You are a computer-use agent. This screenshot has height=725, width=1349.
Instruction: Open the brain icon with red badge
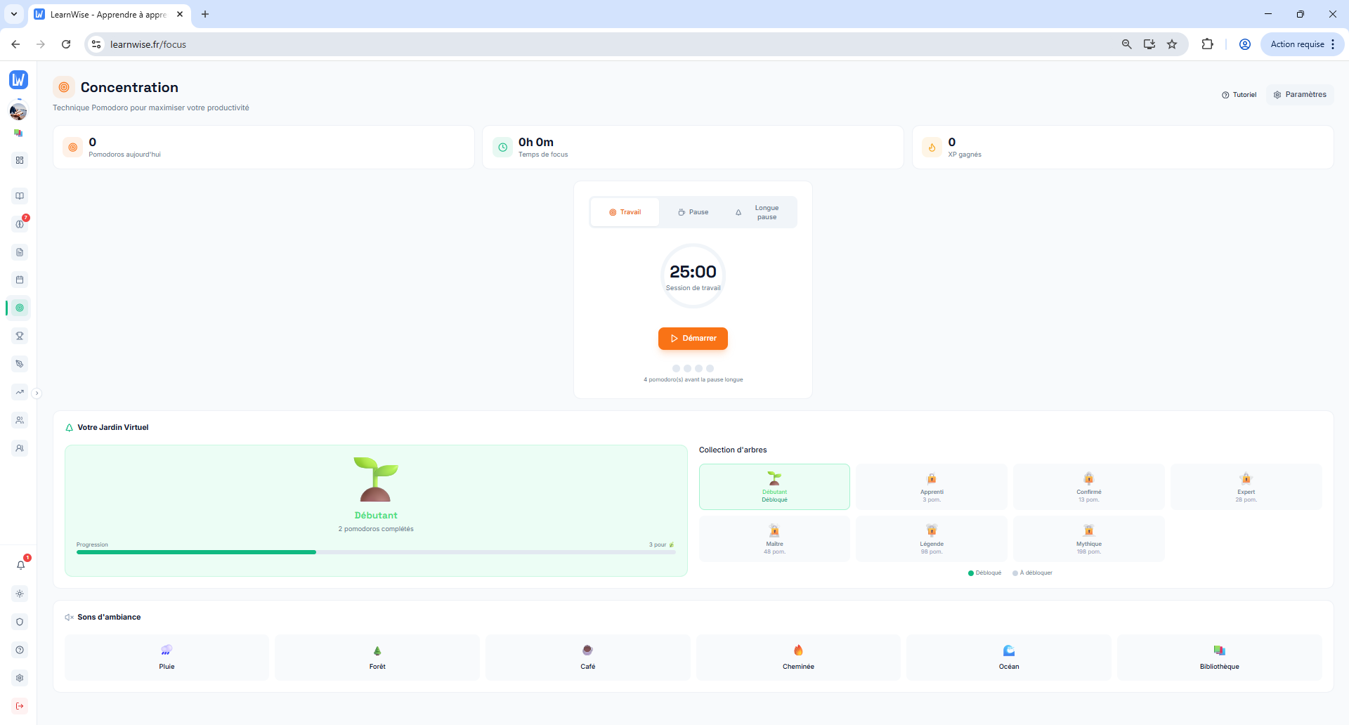tap(19, 224)
